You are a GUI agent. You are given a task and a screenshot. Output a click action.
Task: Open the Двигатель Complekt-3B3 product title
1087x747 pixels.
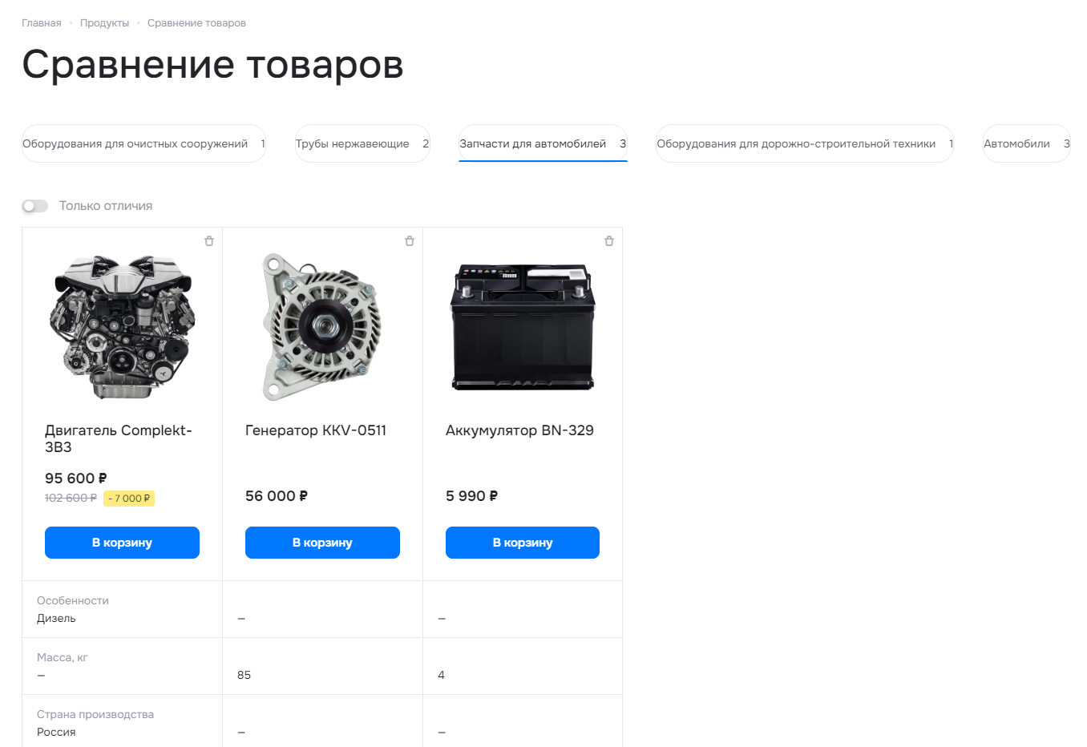[119, 438]
